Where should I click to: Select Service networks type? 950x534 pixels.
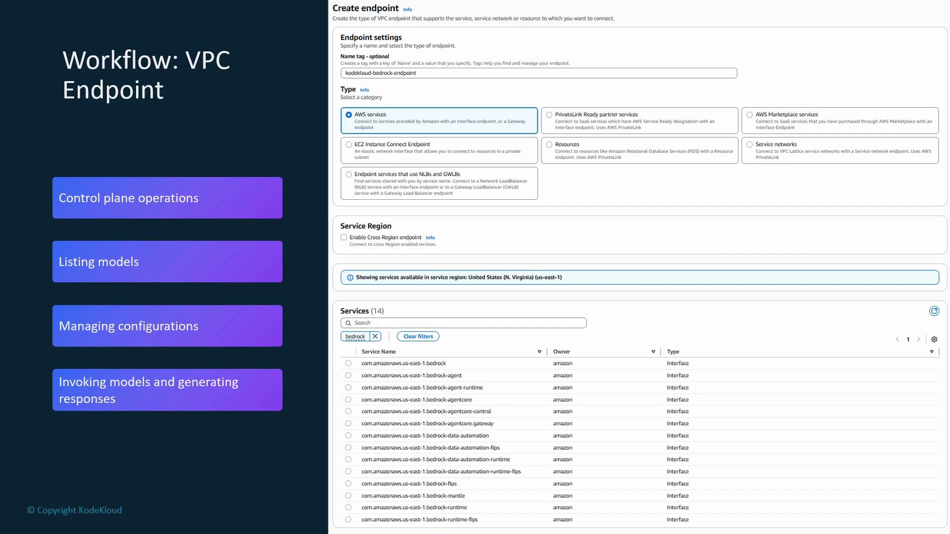[x=750, y=145]
